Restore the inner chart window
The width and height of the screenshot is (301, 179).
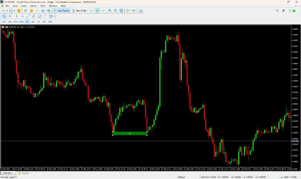click(296, 6)
